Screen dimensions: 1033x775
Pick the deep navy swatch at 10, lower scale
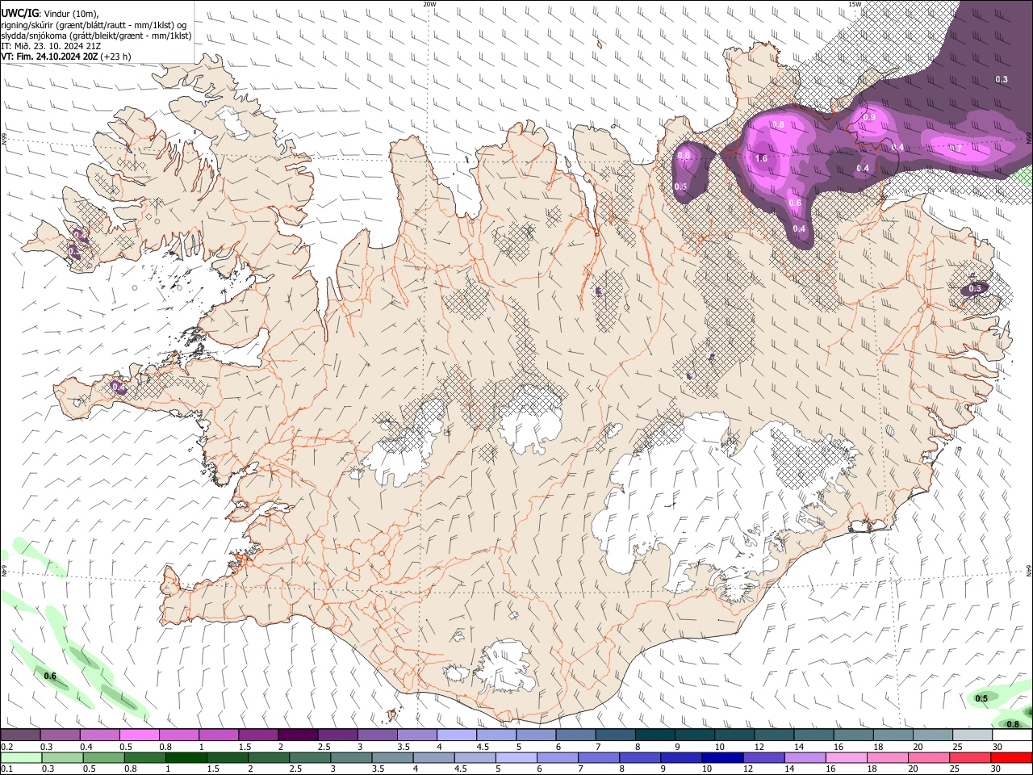(x=722, y=758)
